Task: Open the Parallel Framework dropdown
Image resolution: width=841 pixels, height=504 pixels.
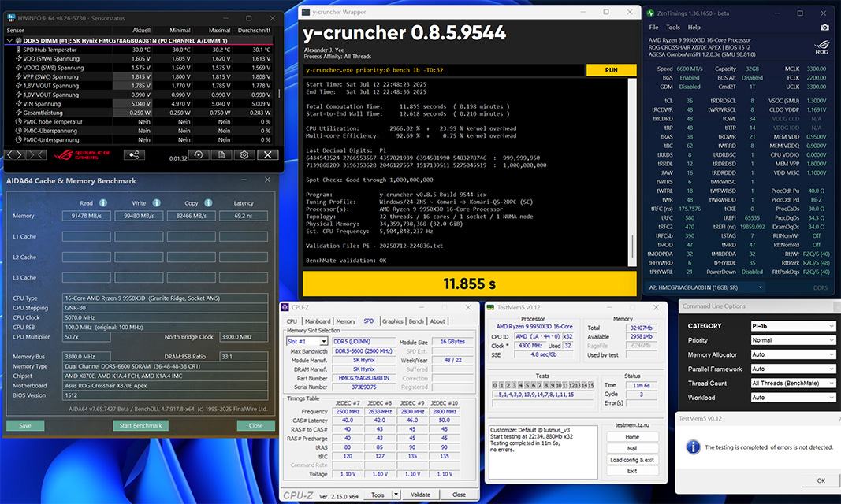Action: (793, 369)
